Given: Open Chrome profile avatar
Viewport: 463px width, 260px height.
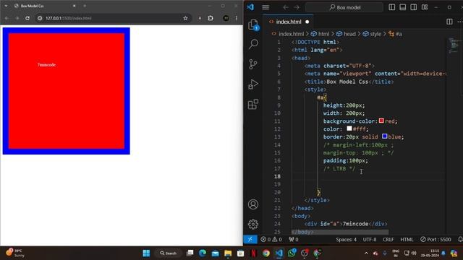Looking at the screenshot, I should tap(226, 18).
